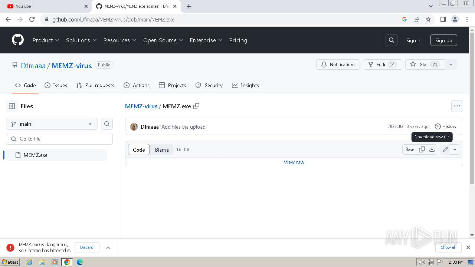The height and width of the screenshot is (267, 475).
Task: Download raw file icon
Action: pos(432,149)
